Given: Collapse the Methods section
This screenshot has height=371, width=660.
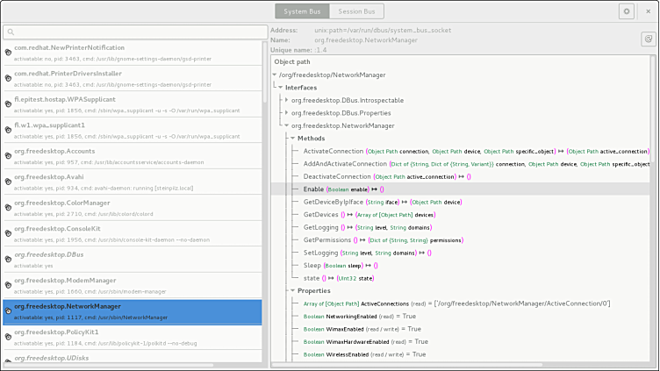Looking at the screenshot, I should 292,139.
